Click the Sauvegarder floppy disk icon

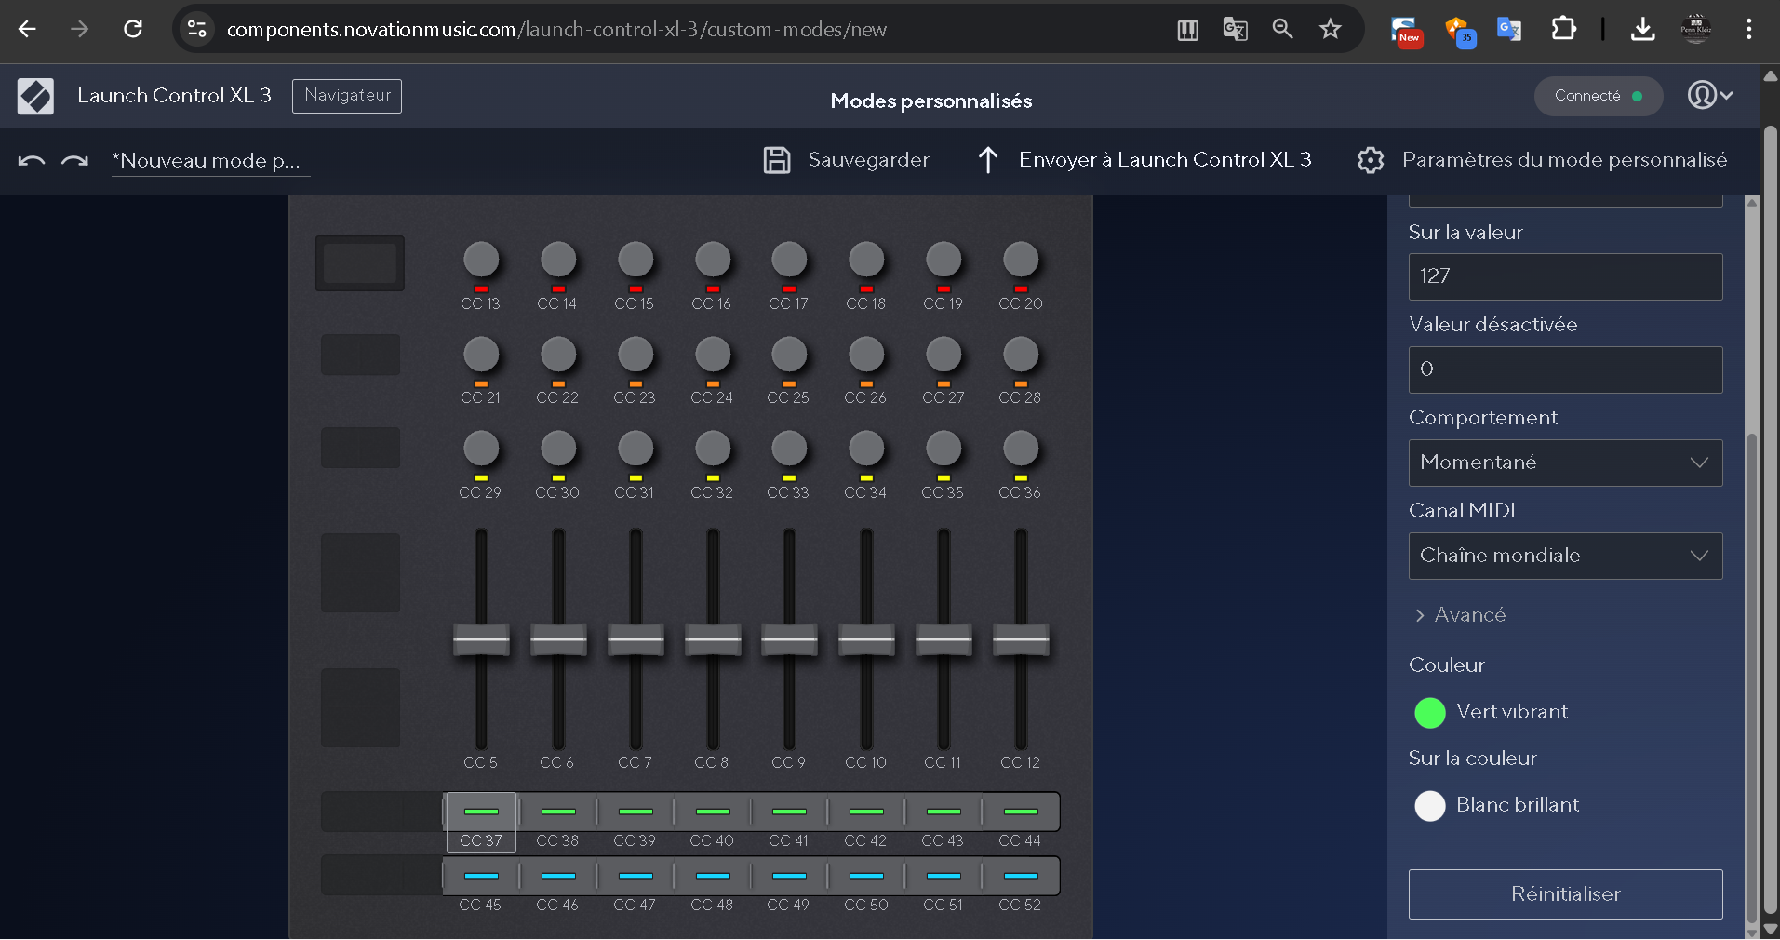[777, 160]
